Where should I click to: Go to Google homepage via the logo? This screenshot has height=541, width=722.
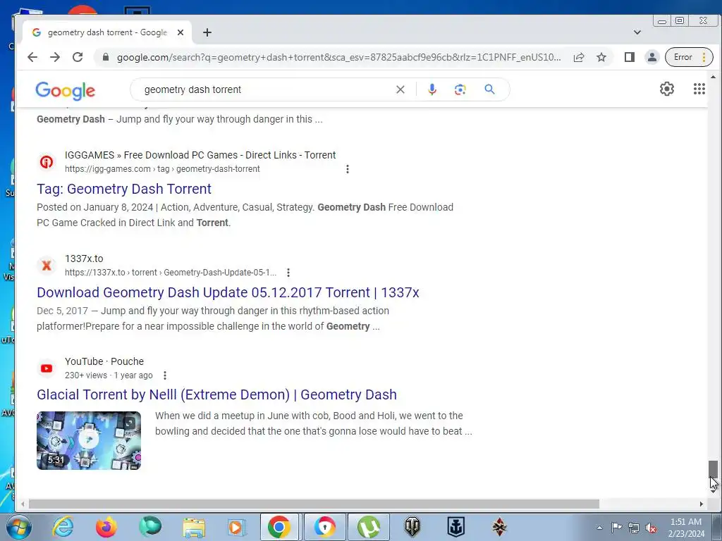(66, 91)
